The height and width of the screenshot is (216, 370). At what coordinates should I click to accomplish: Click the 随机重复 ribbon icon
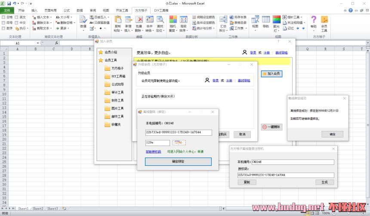[x=173, y=22]
